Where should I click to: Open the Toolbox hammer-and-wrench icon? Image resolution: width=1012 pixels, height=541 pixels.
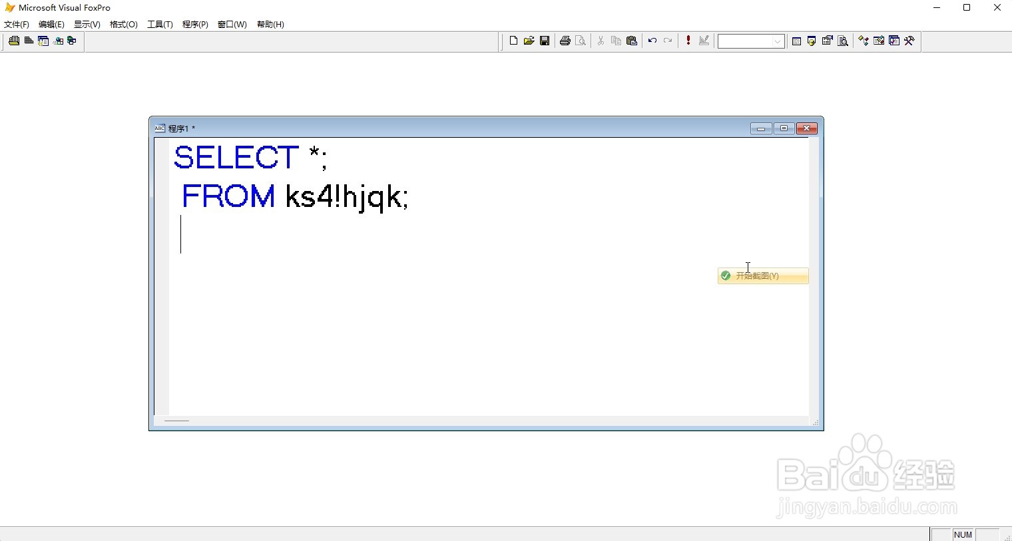pyautogui.click(x=909, y=41)
